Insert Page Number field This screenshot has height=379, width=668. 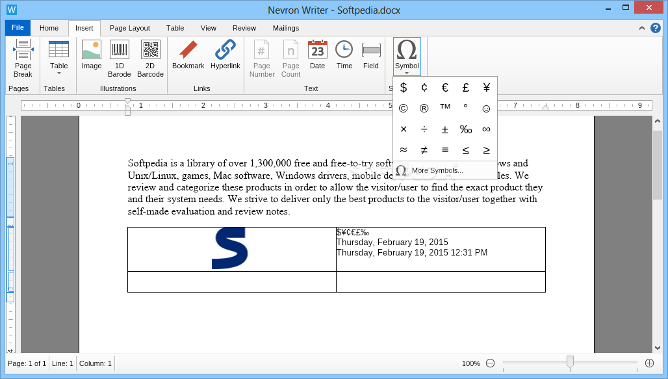(x=262, y=59)
